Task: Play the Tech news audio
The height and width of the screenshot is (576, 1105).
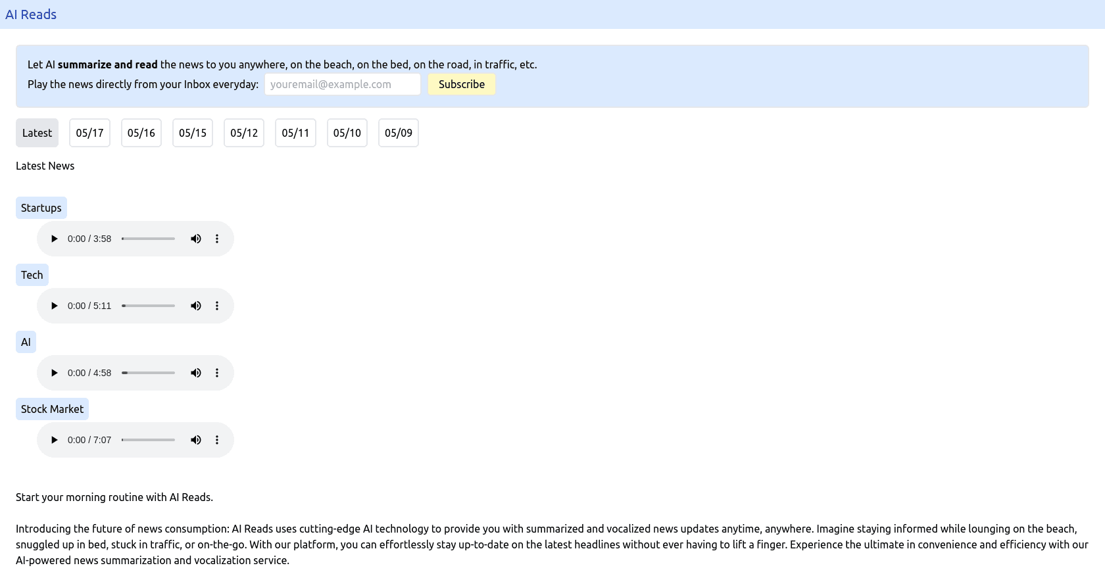Action: click(x=55, y=306)
